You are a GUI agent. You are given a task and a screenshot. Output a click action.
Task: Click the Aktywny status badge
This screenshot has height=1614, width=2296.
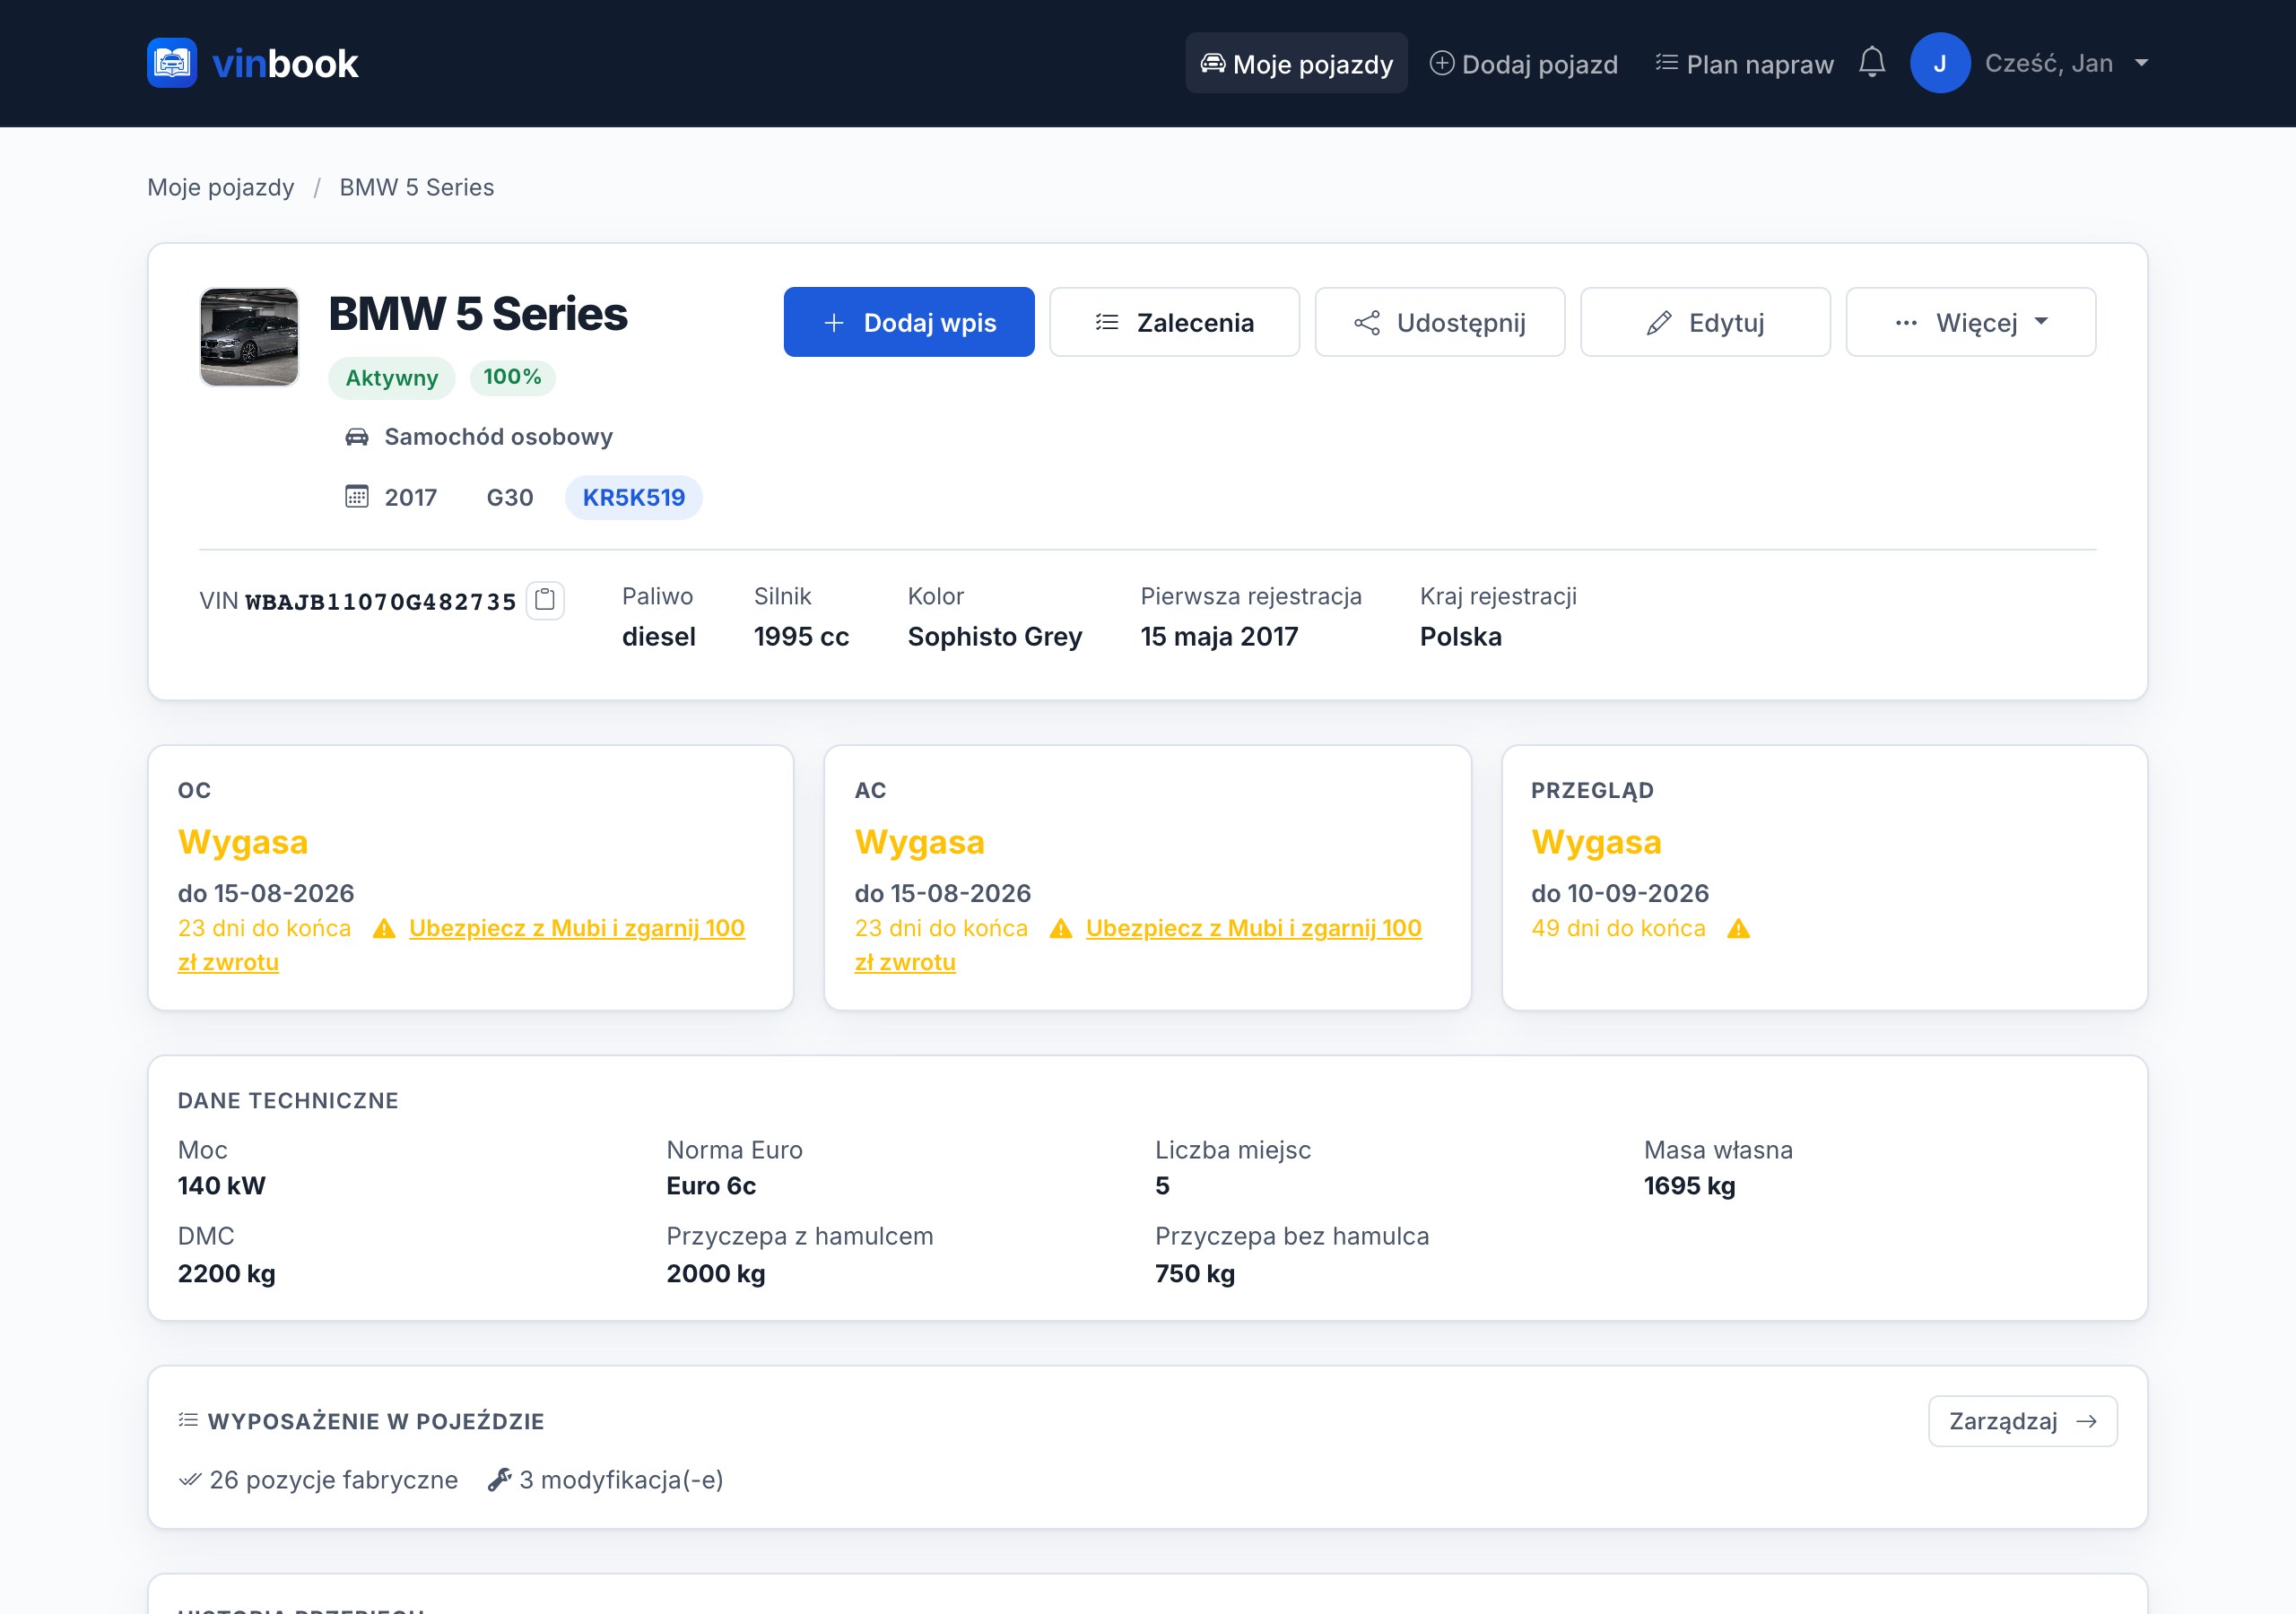pos(391,378)
